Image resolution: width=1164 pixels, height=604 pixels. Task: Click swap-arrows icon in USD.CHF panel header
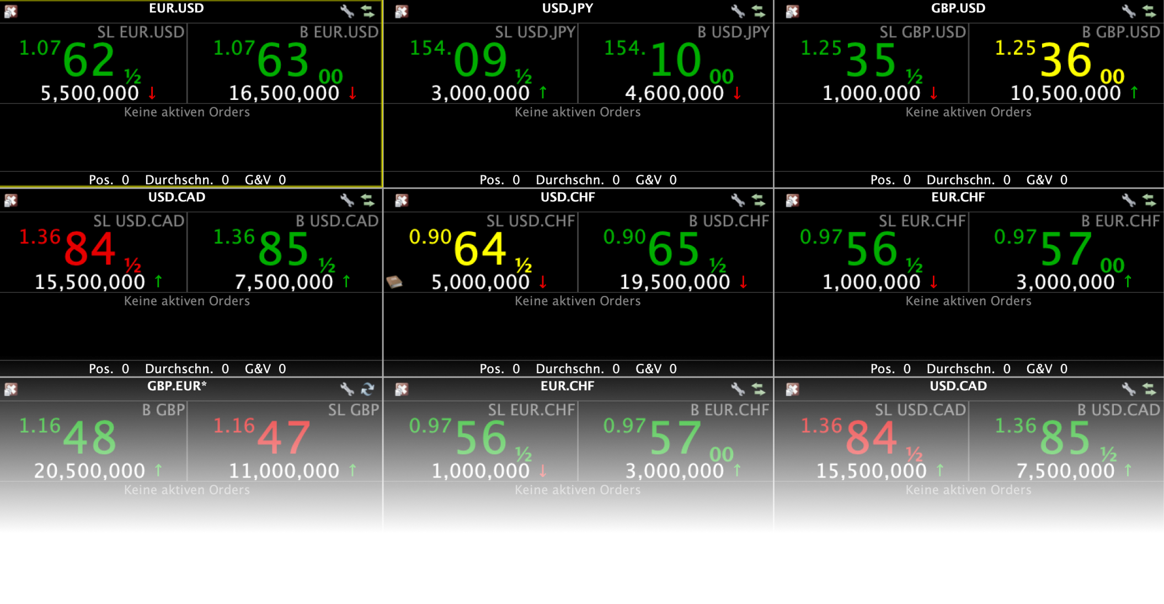tap(759, 200)
